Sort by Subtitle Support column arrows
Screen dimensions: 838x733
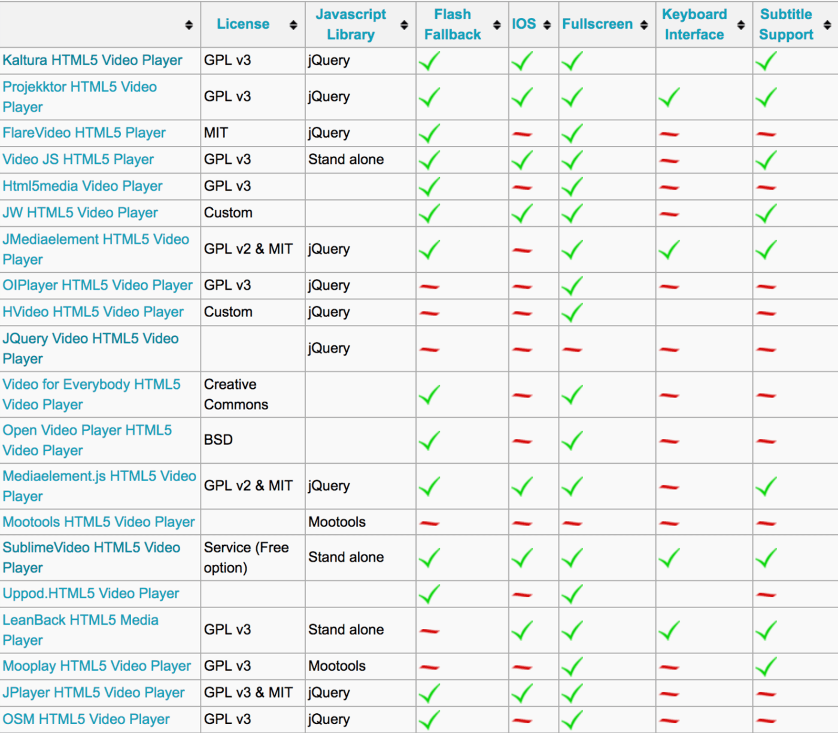point(827,25)
